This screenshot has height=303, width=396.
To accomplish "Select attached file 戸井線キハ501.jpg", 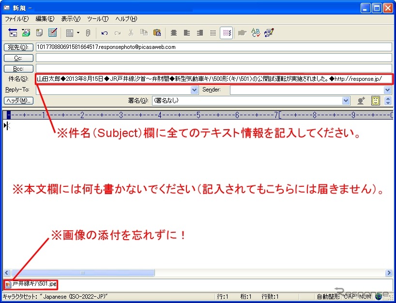I will click(31, 284).
